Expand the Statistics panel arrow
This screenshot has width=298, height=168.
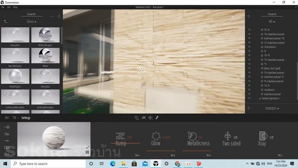249,108
